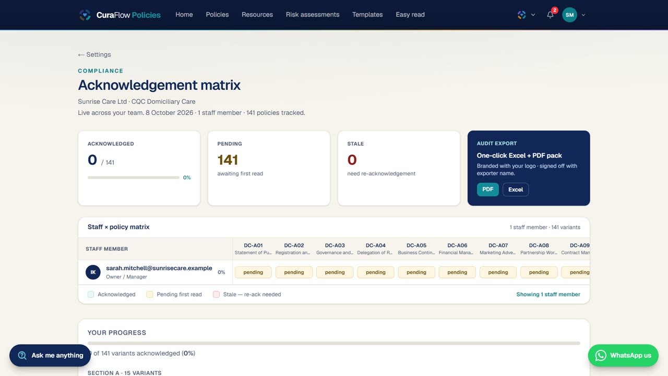Image resolution: width=668 pixels, height=376 pixels.
Task: Click the pending status under DC-A05
Action: [x=416, y=272]
